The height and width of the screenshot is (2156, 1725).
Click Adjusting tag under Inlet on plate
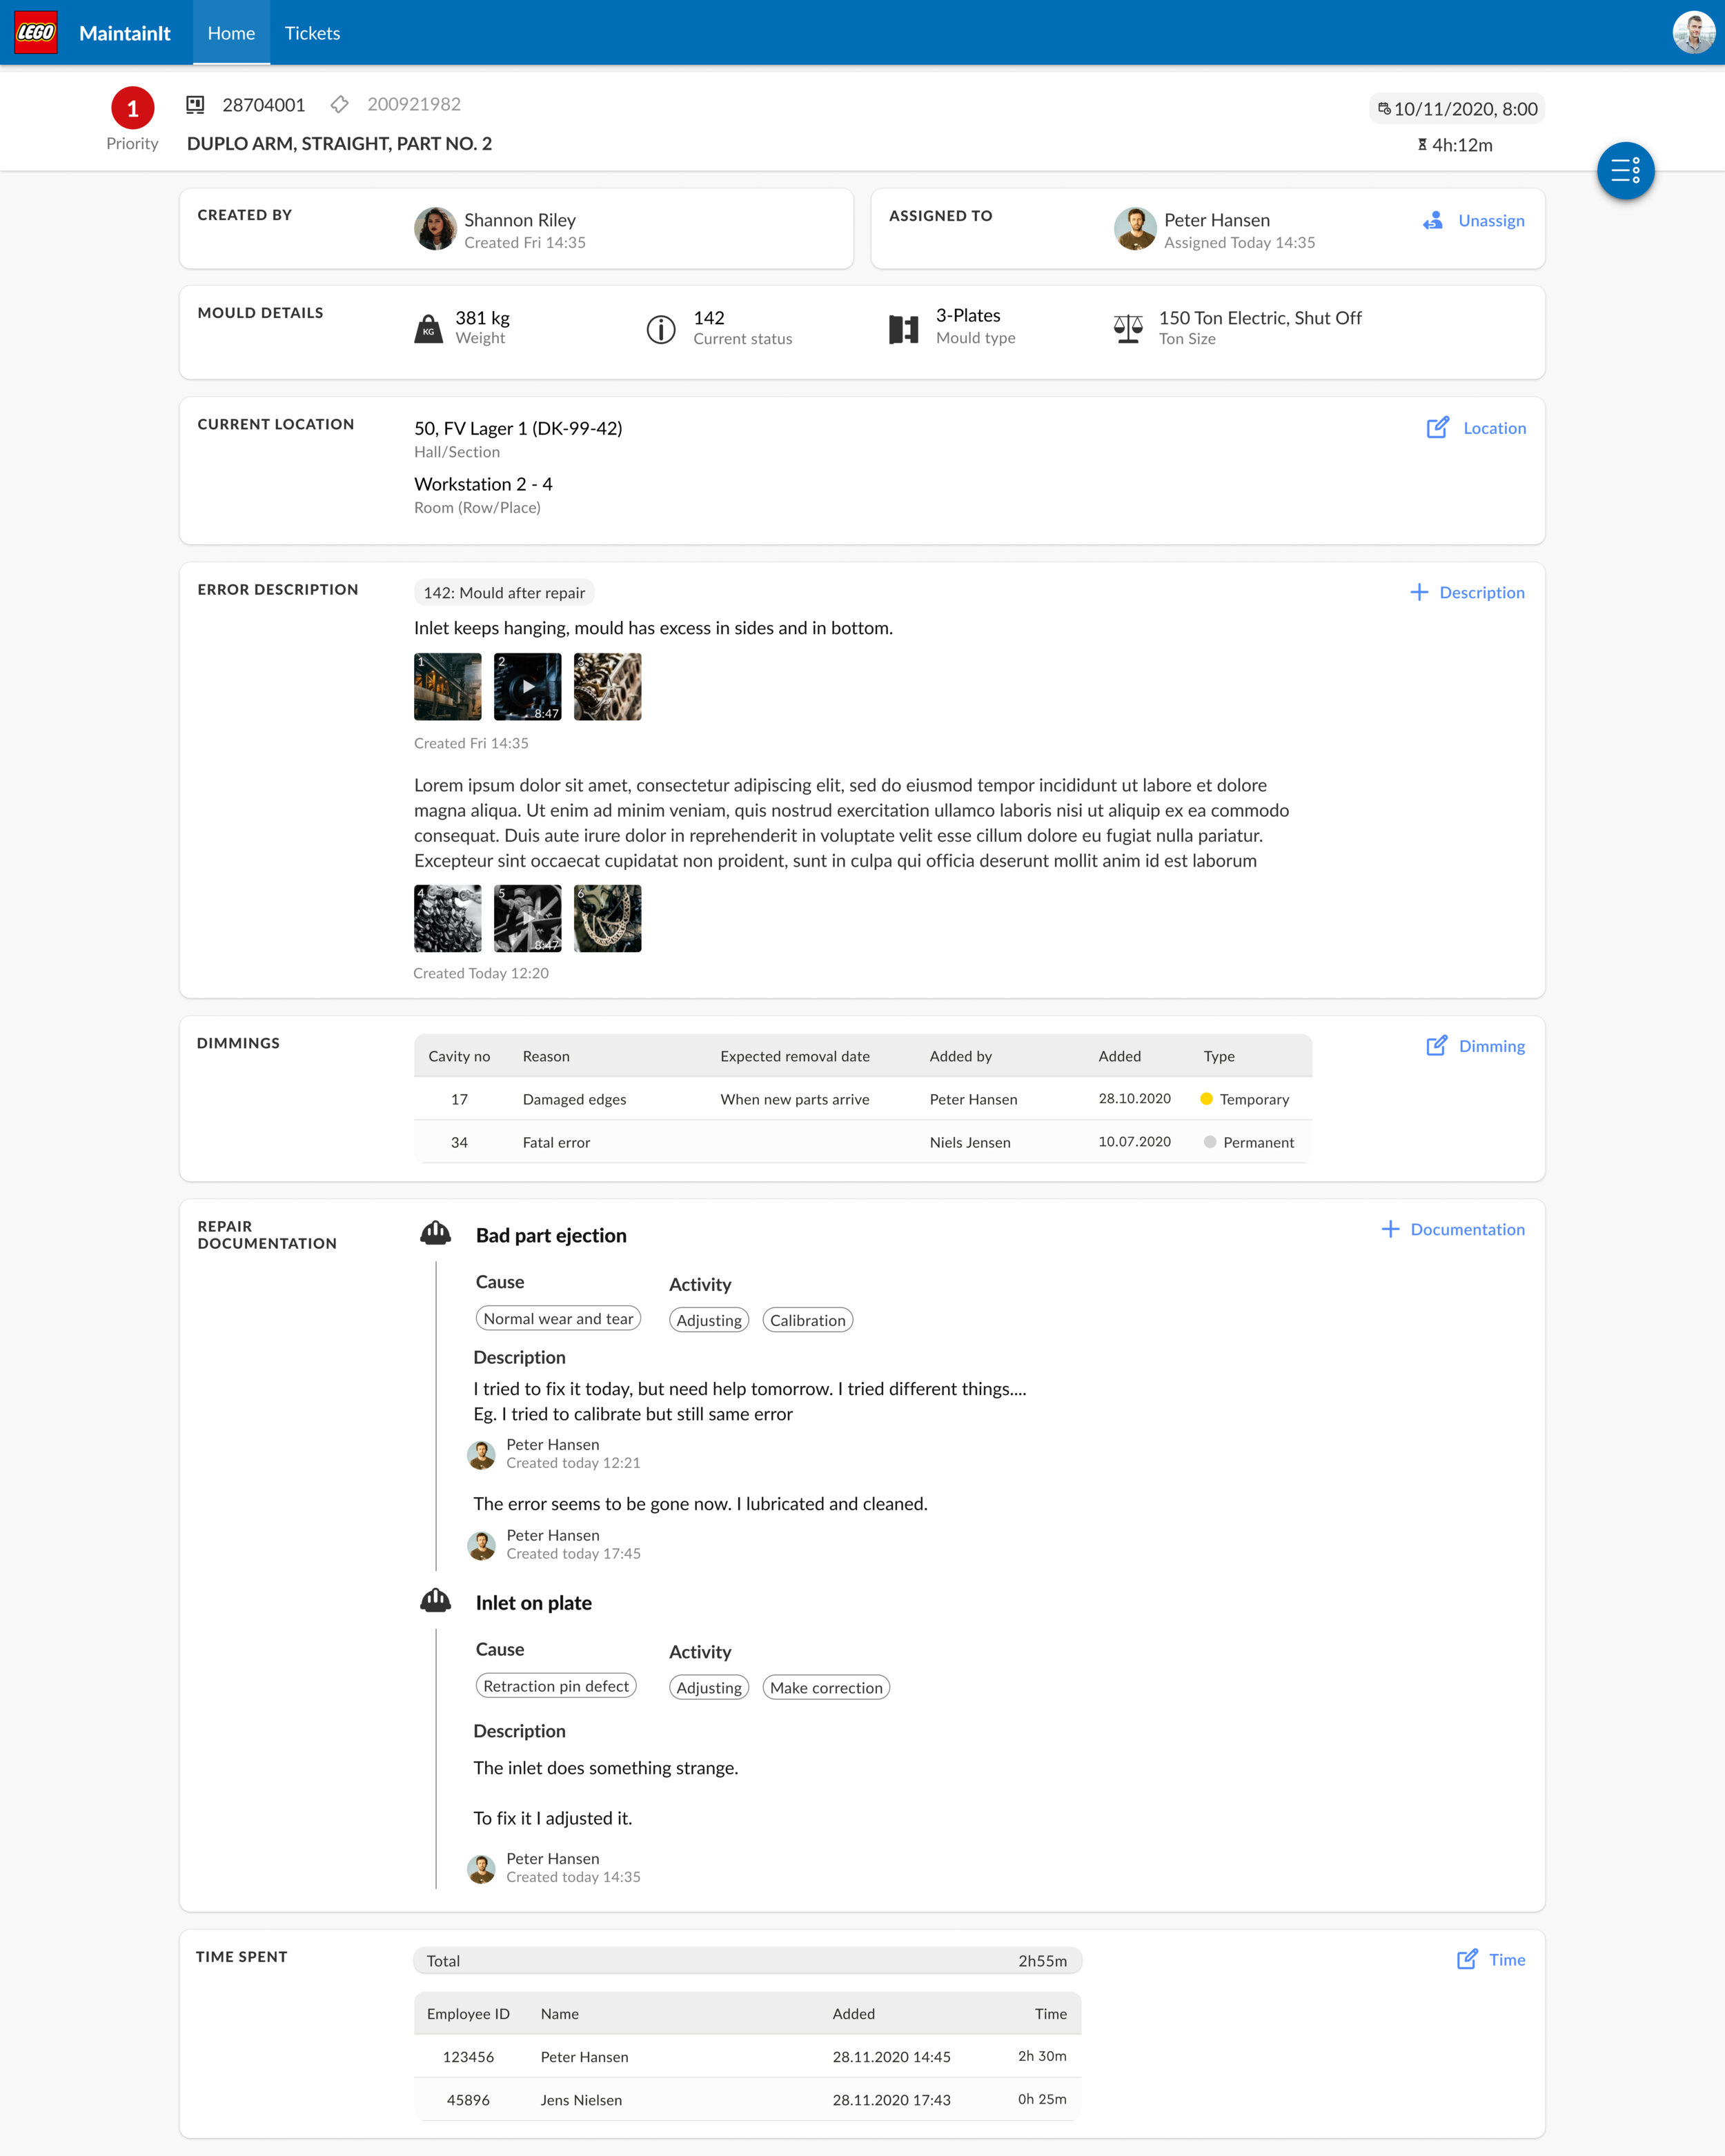pos(709,1688)
